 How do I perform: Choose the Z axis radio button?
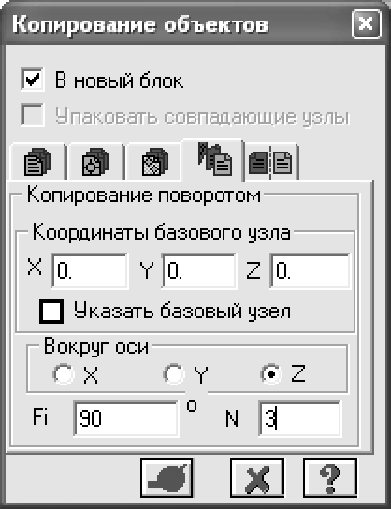coord(271,374)
